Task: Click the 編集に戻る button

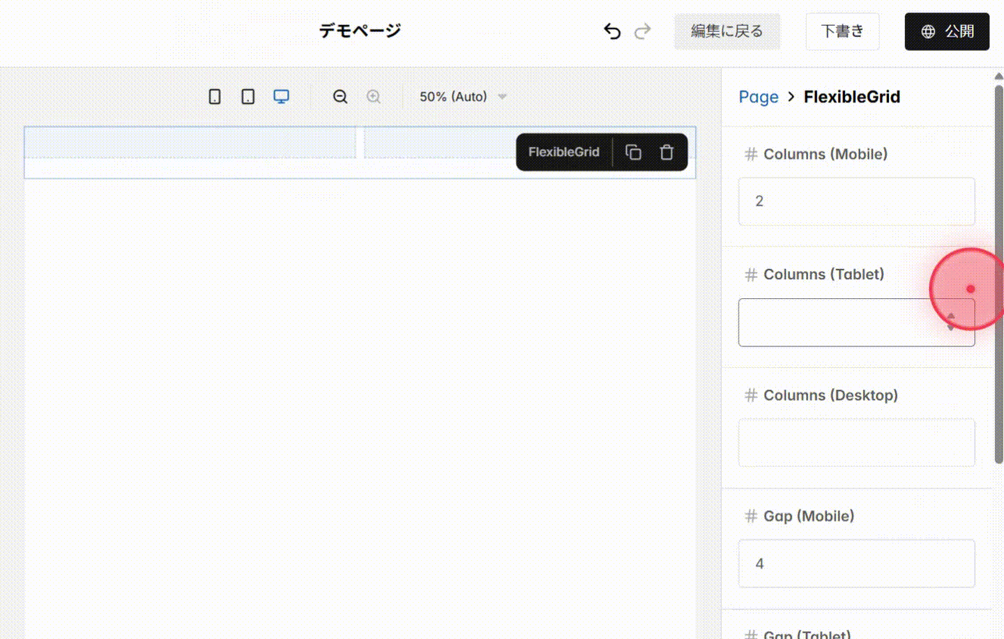Action: [x=727, y=31]
